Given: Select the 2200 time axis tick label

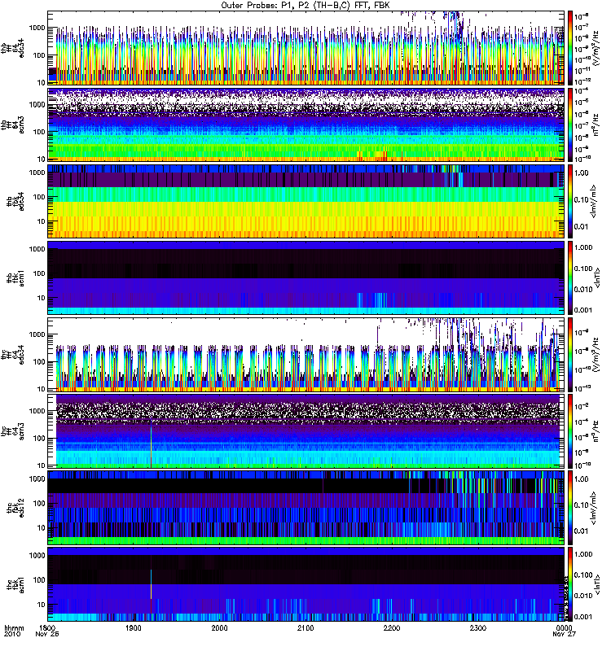Looking at the screenshot, I should pos(392,628).
